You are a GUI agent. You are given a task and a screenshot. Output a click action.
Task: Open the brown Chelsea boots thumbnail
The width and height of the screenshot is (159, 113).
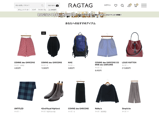(54, 91)
